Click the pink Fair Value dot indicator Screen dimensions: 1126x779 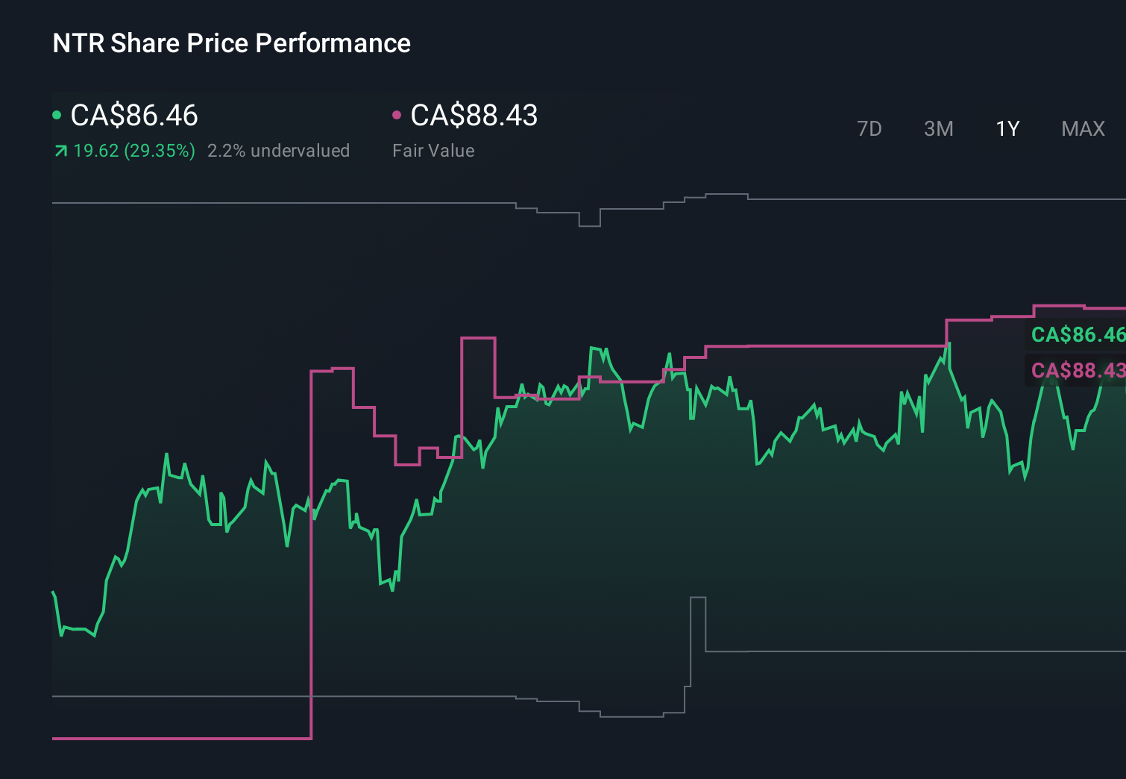pos(398,114)
